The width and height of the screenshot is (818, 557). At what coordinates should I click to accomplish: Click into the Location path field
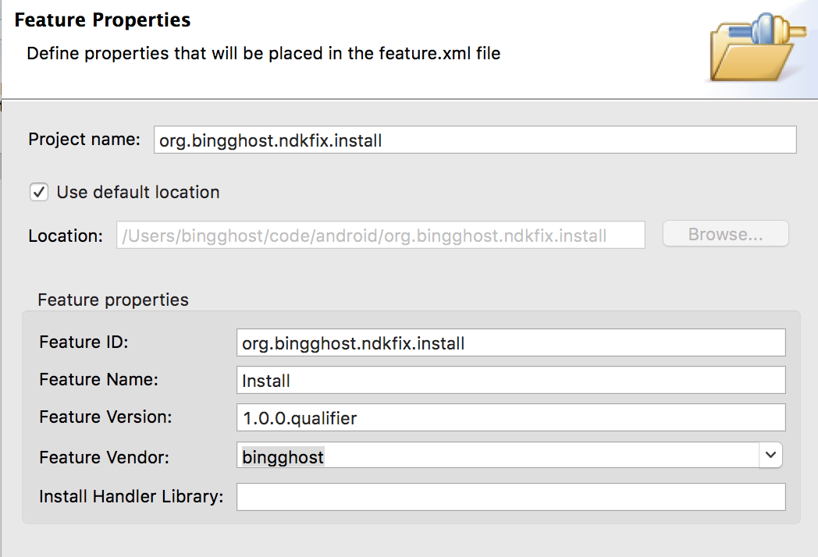[x=380, y=236]
